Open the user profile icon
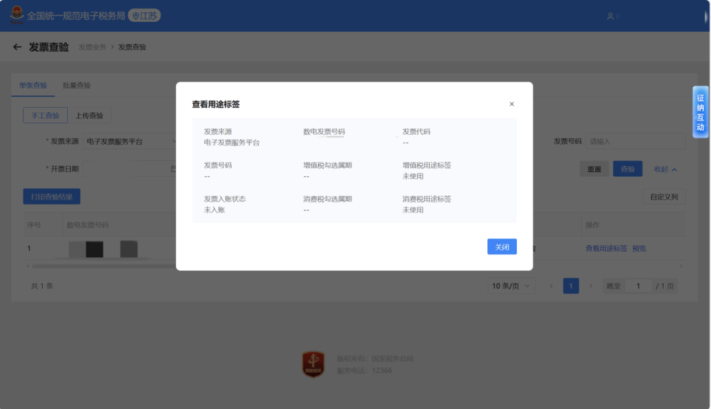The height and width of the screenshot is (409, 711). click(x=610, y=16)
